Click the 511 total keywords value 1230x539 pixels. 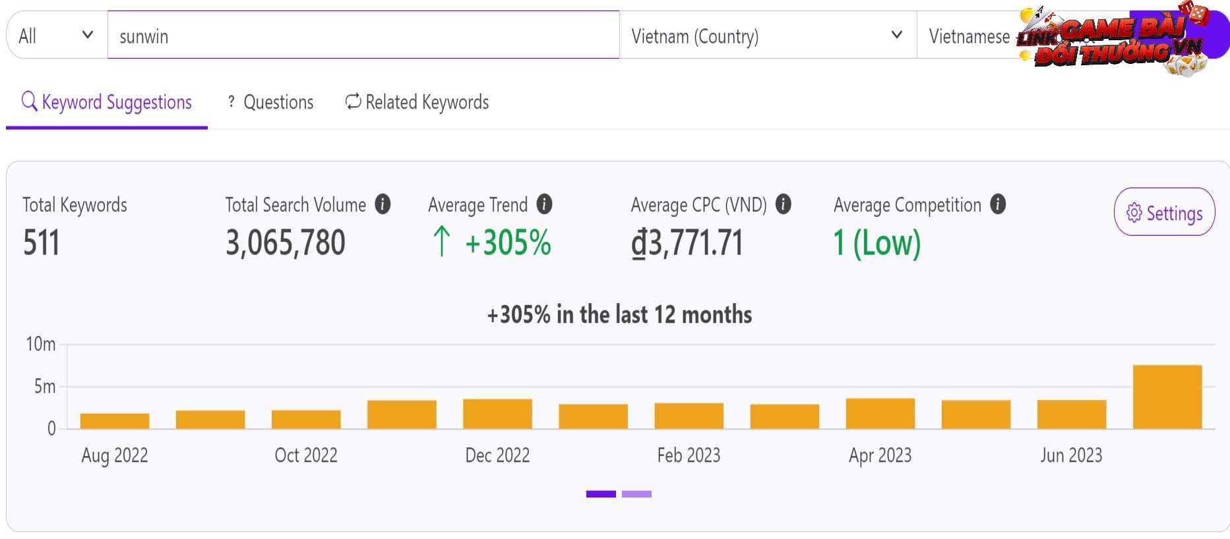pos(42,242)
